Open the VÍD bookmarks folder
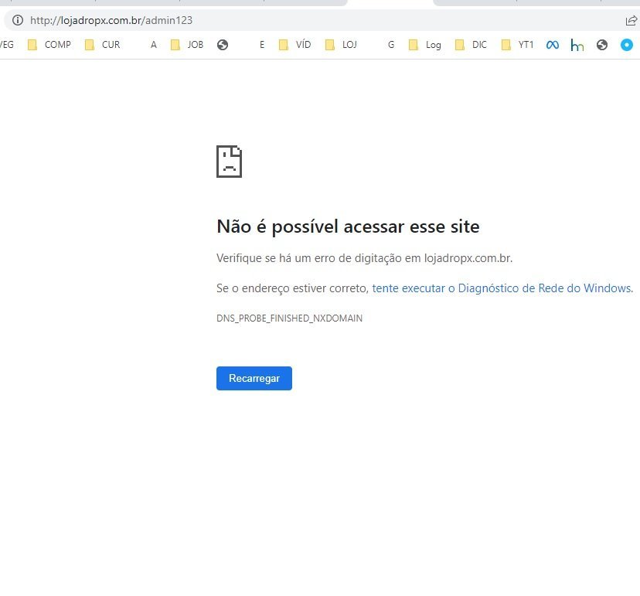This screenshot has width=640, height=596. coord(294,45)
